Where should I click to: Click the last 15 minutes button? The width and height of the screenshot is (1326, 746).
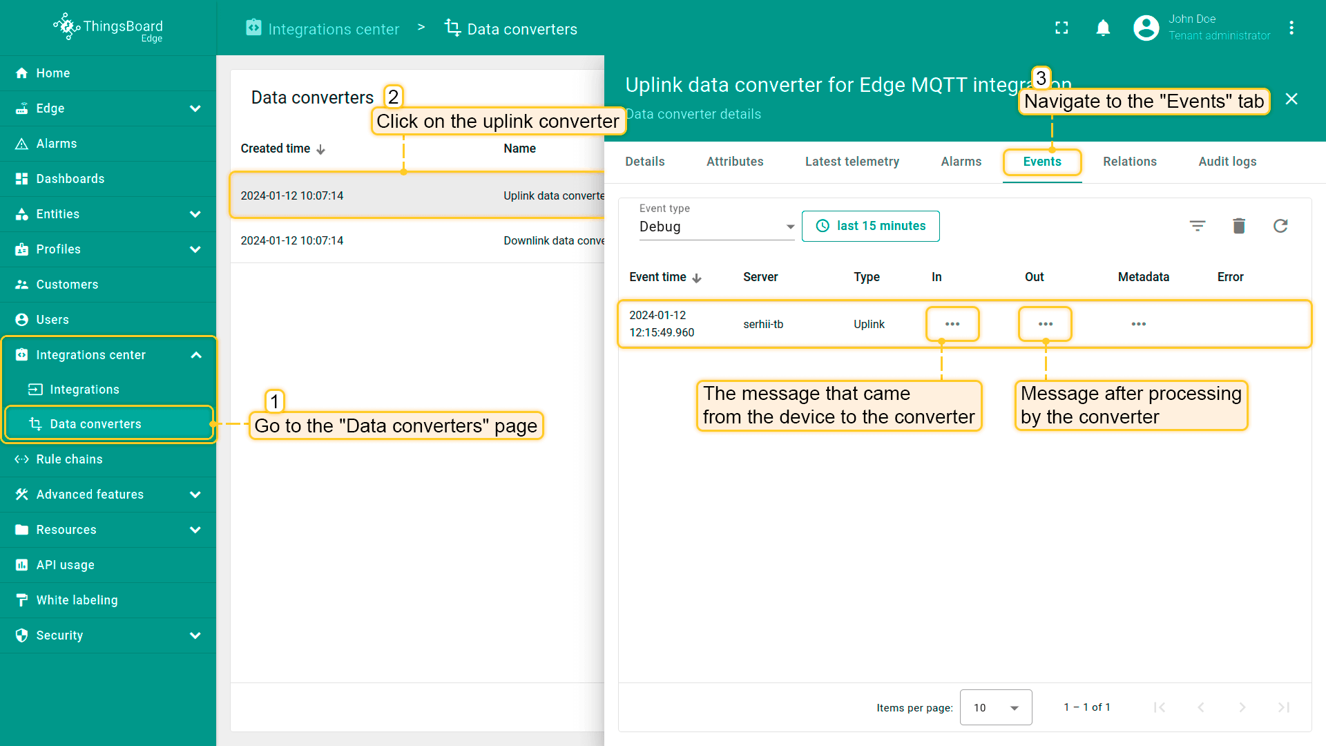click(870, 226)
